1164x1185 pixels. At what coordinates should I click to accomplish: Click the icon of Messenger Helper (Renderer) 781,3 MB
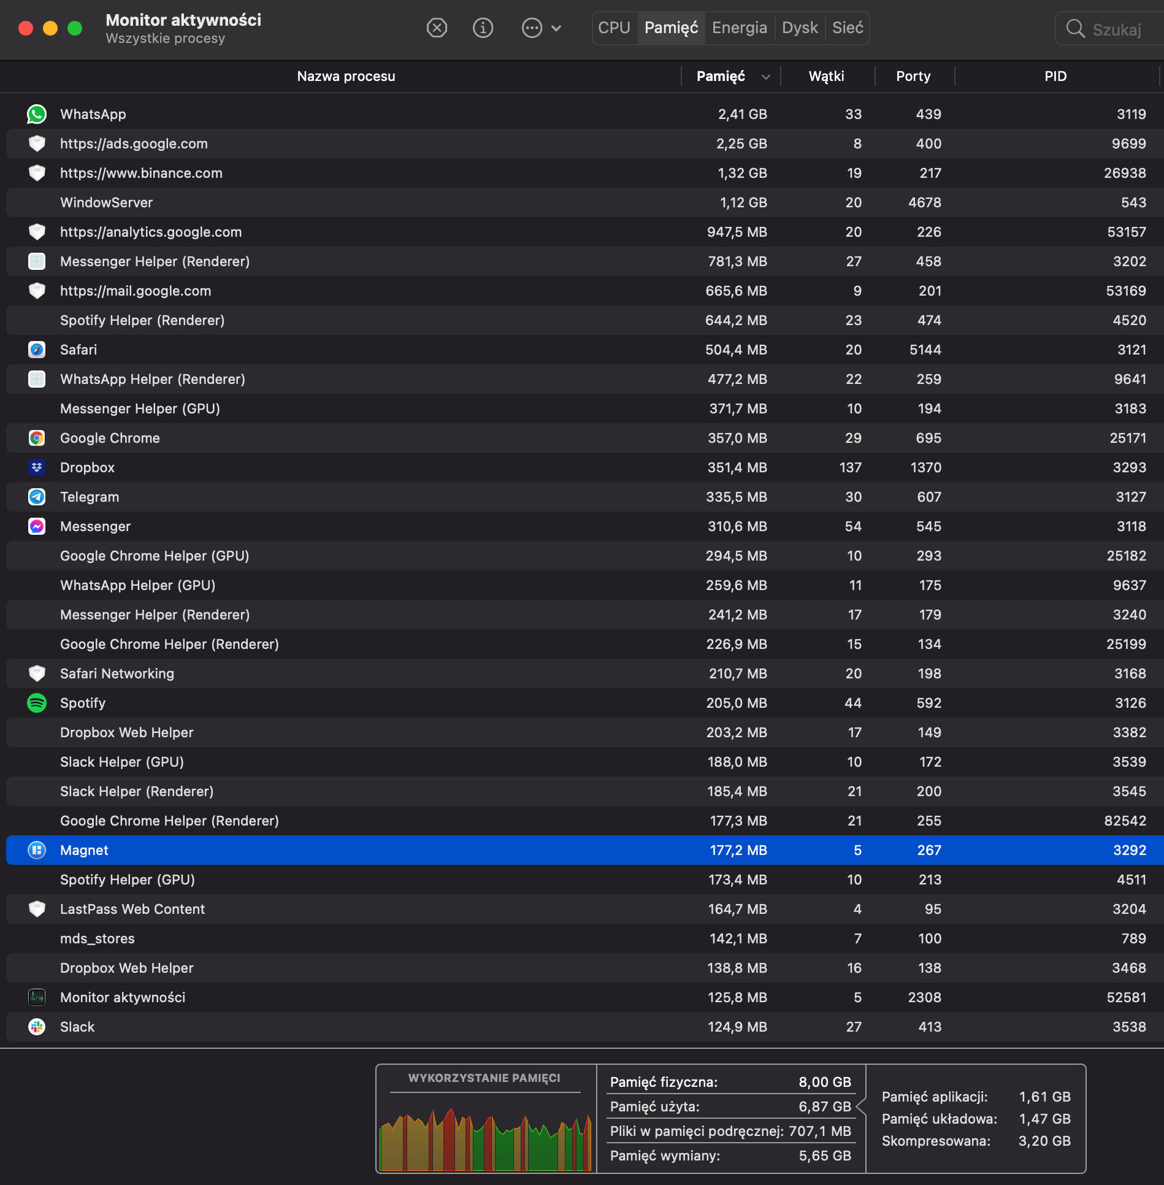pos(37,261)
